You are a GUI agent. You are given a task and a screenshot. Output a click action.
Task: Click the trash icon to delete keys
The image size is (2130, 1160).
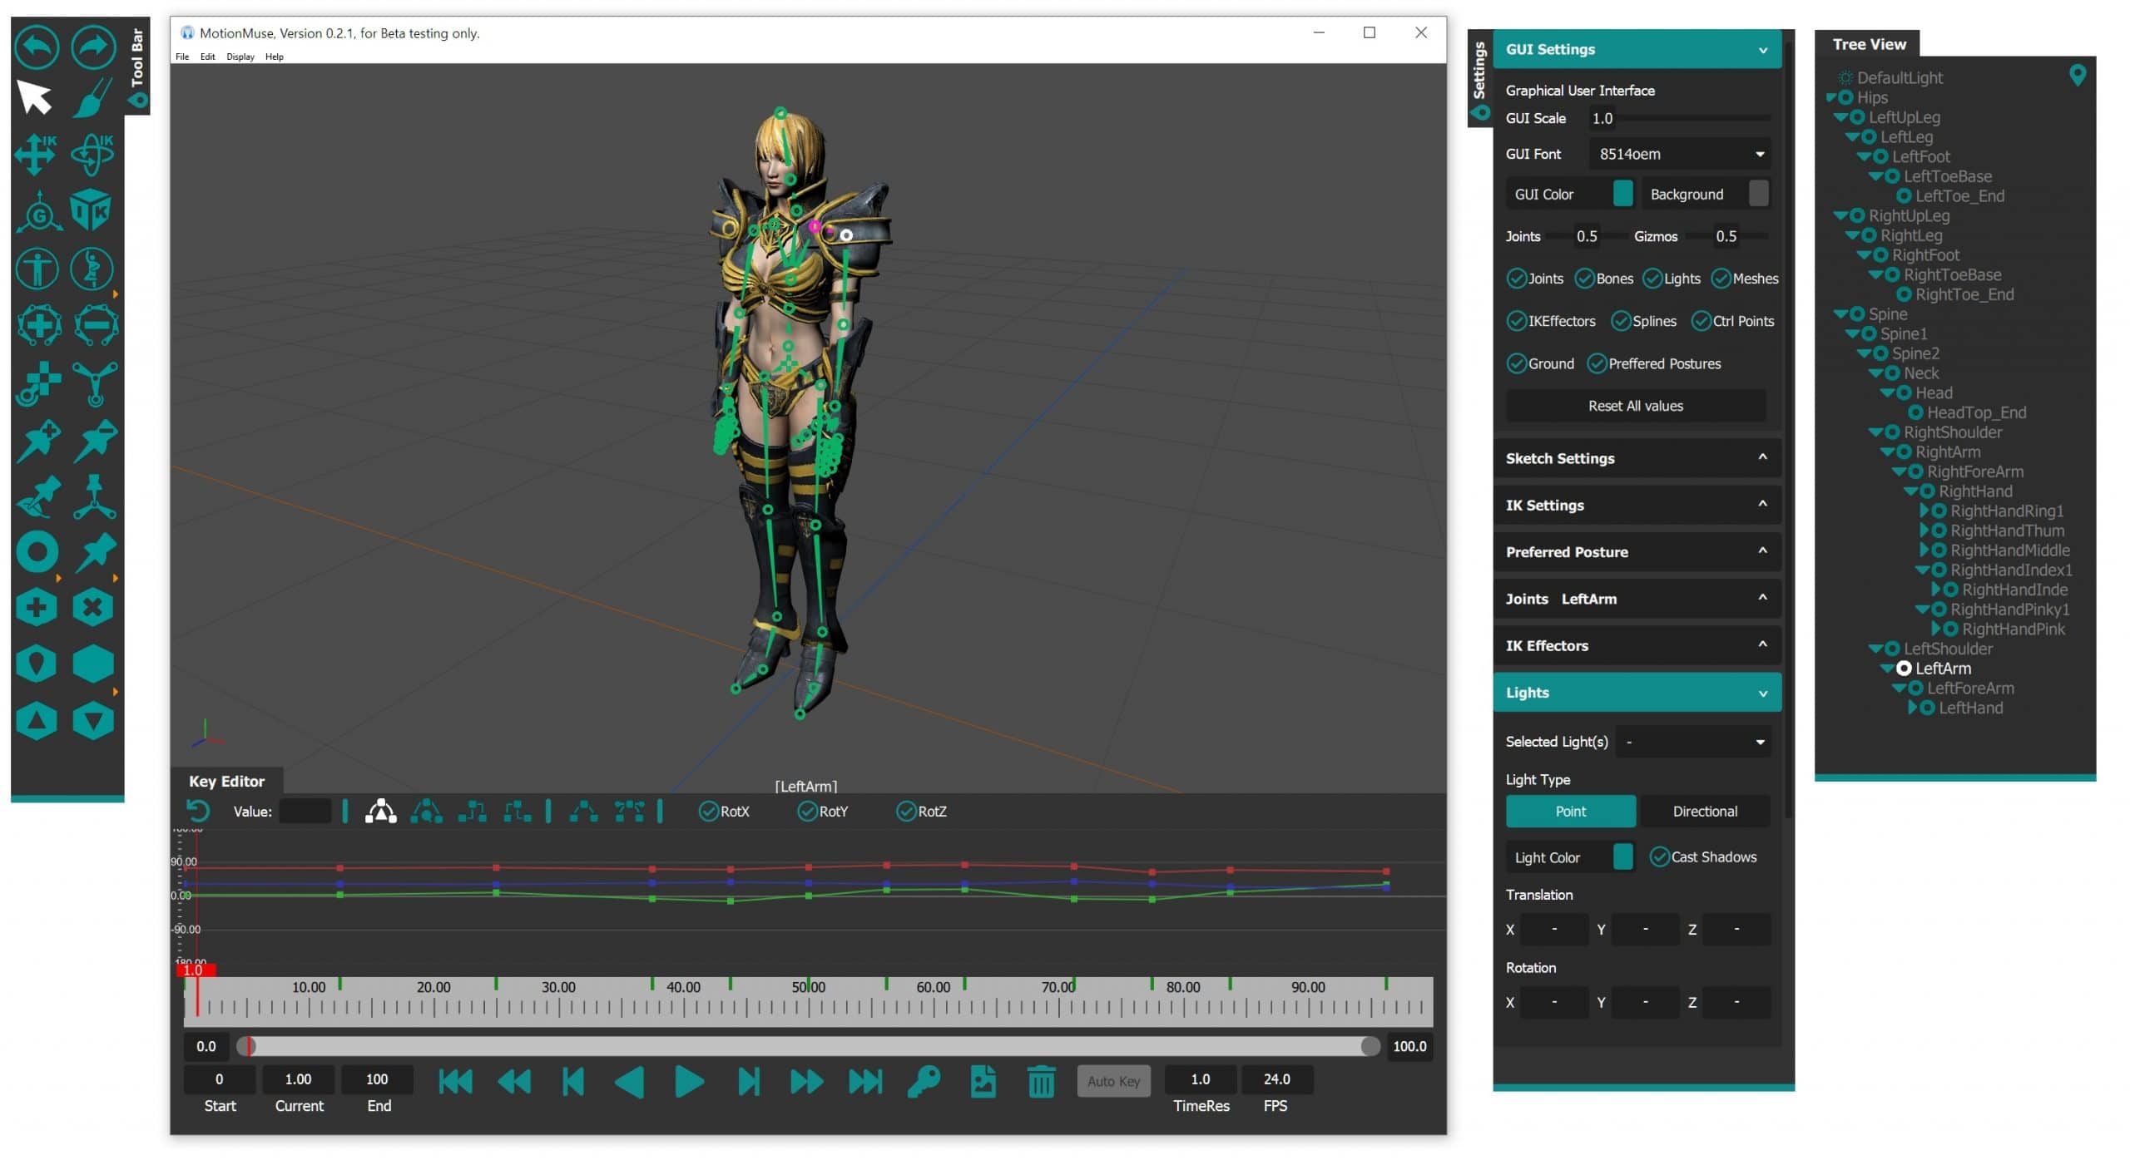coord(1041,1082)
